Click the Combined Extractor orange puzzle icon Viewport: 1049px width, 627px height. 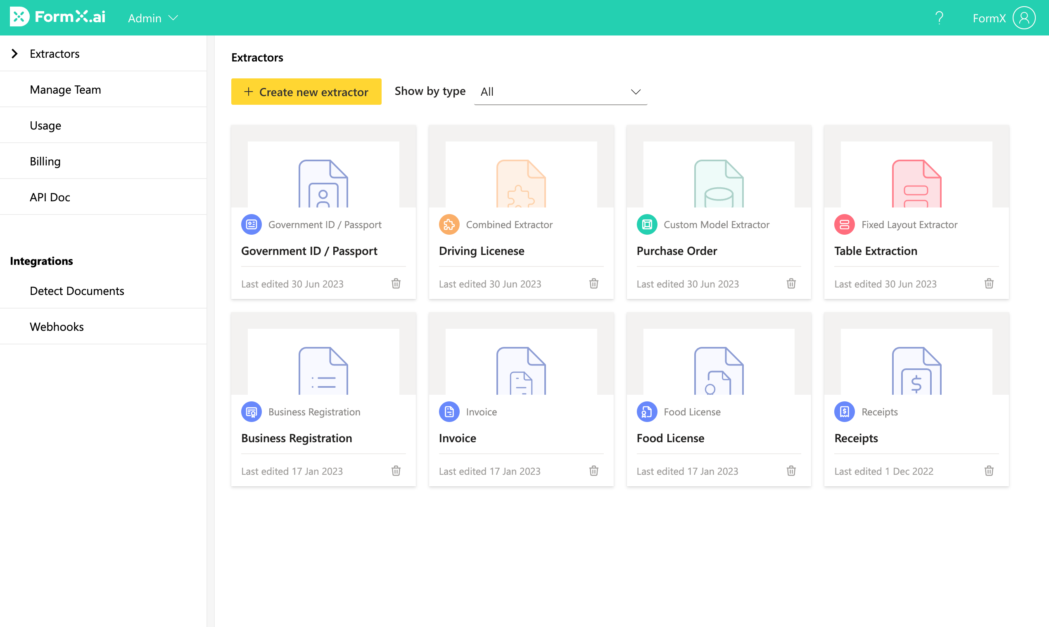[x=449, y=224]
